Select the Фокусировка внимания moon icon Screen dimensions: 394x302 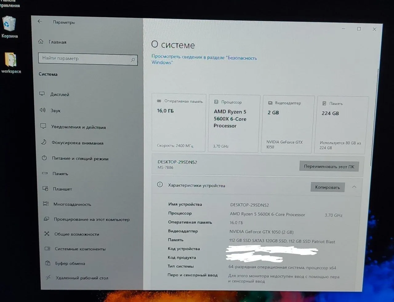click(44, 142)
